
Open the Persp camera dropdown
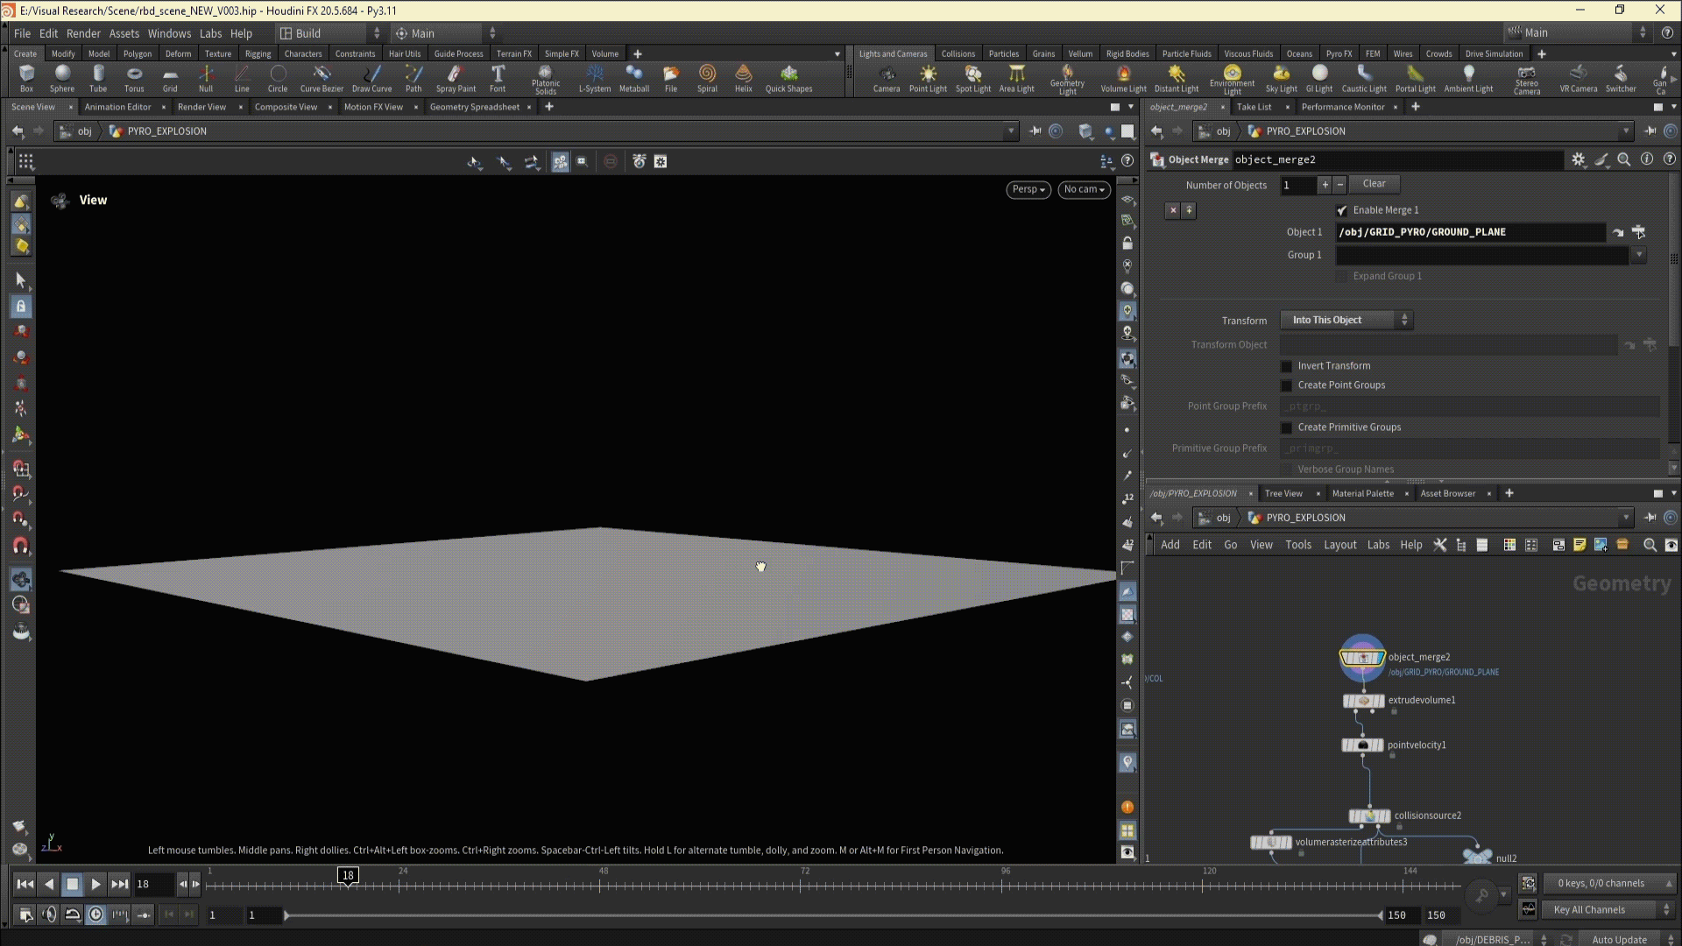point(1028,189)
